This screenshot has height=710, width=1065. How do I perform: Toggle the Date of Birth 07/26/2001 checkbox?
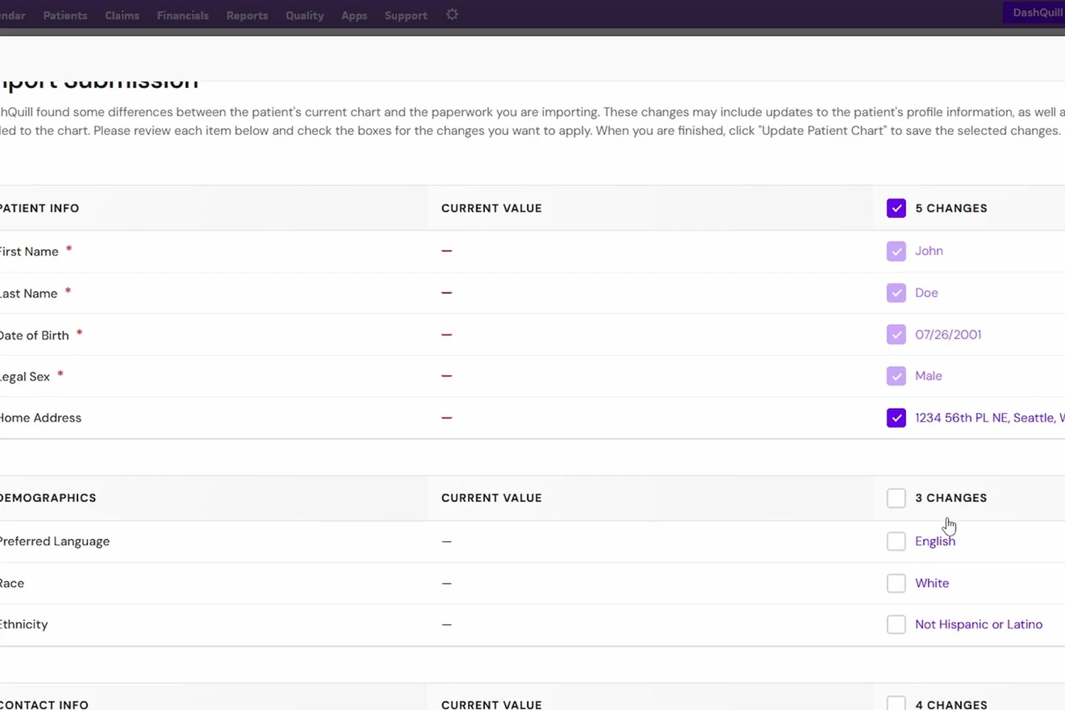[896, 334]
